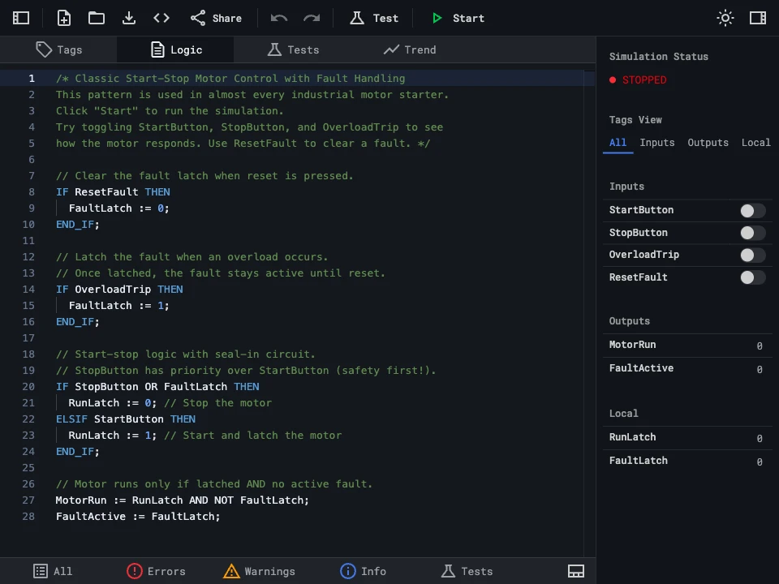779x584 pixels.
Task: Open the terminal panel at bottom right
Action: click(576, 571)
